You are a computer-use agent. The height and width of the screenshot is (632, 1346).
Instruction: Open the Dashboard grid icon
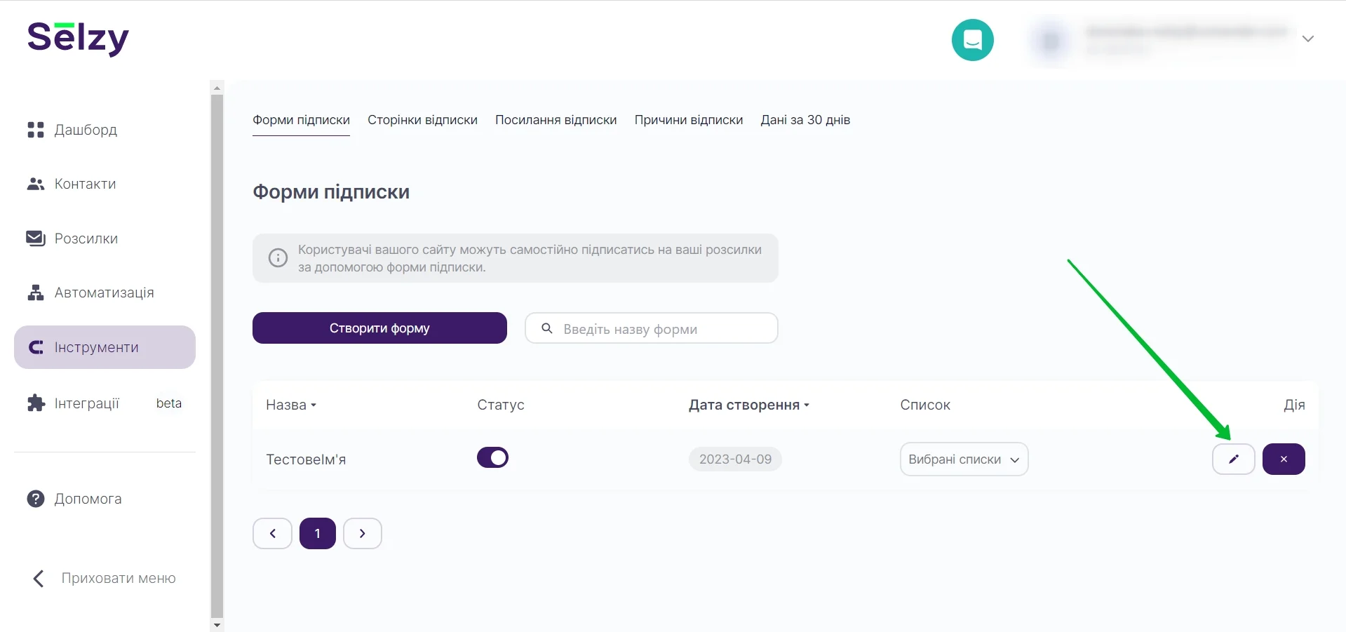pyautogui.click(x=36, y=130)
